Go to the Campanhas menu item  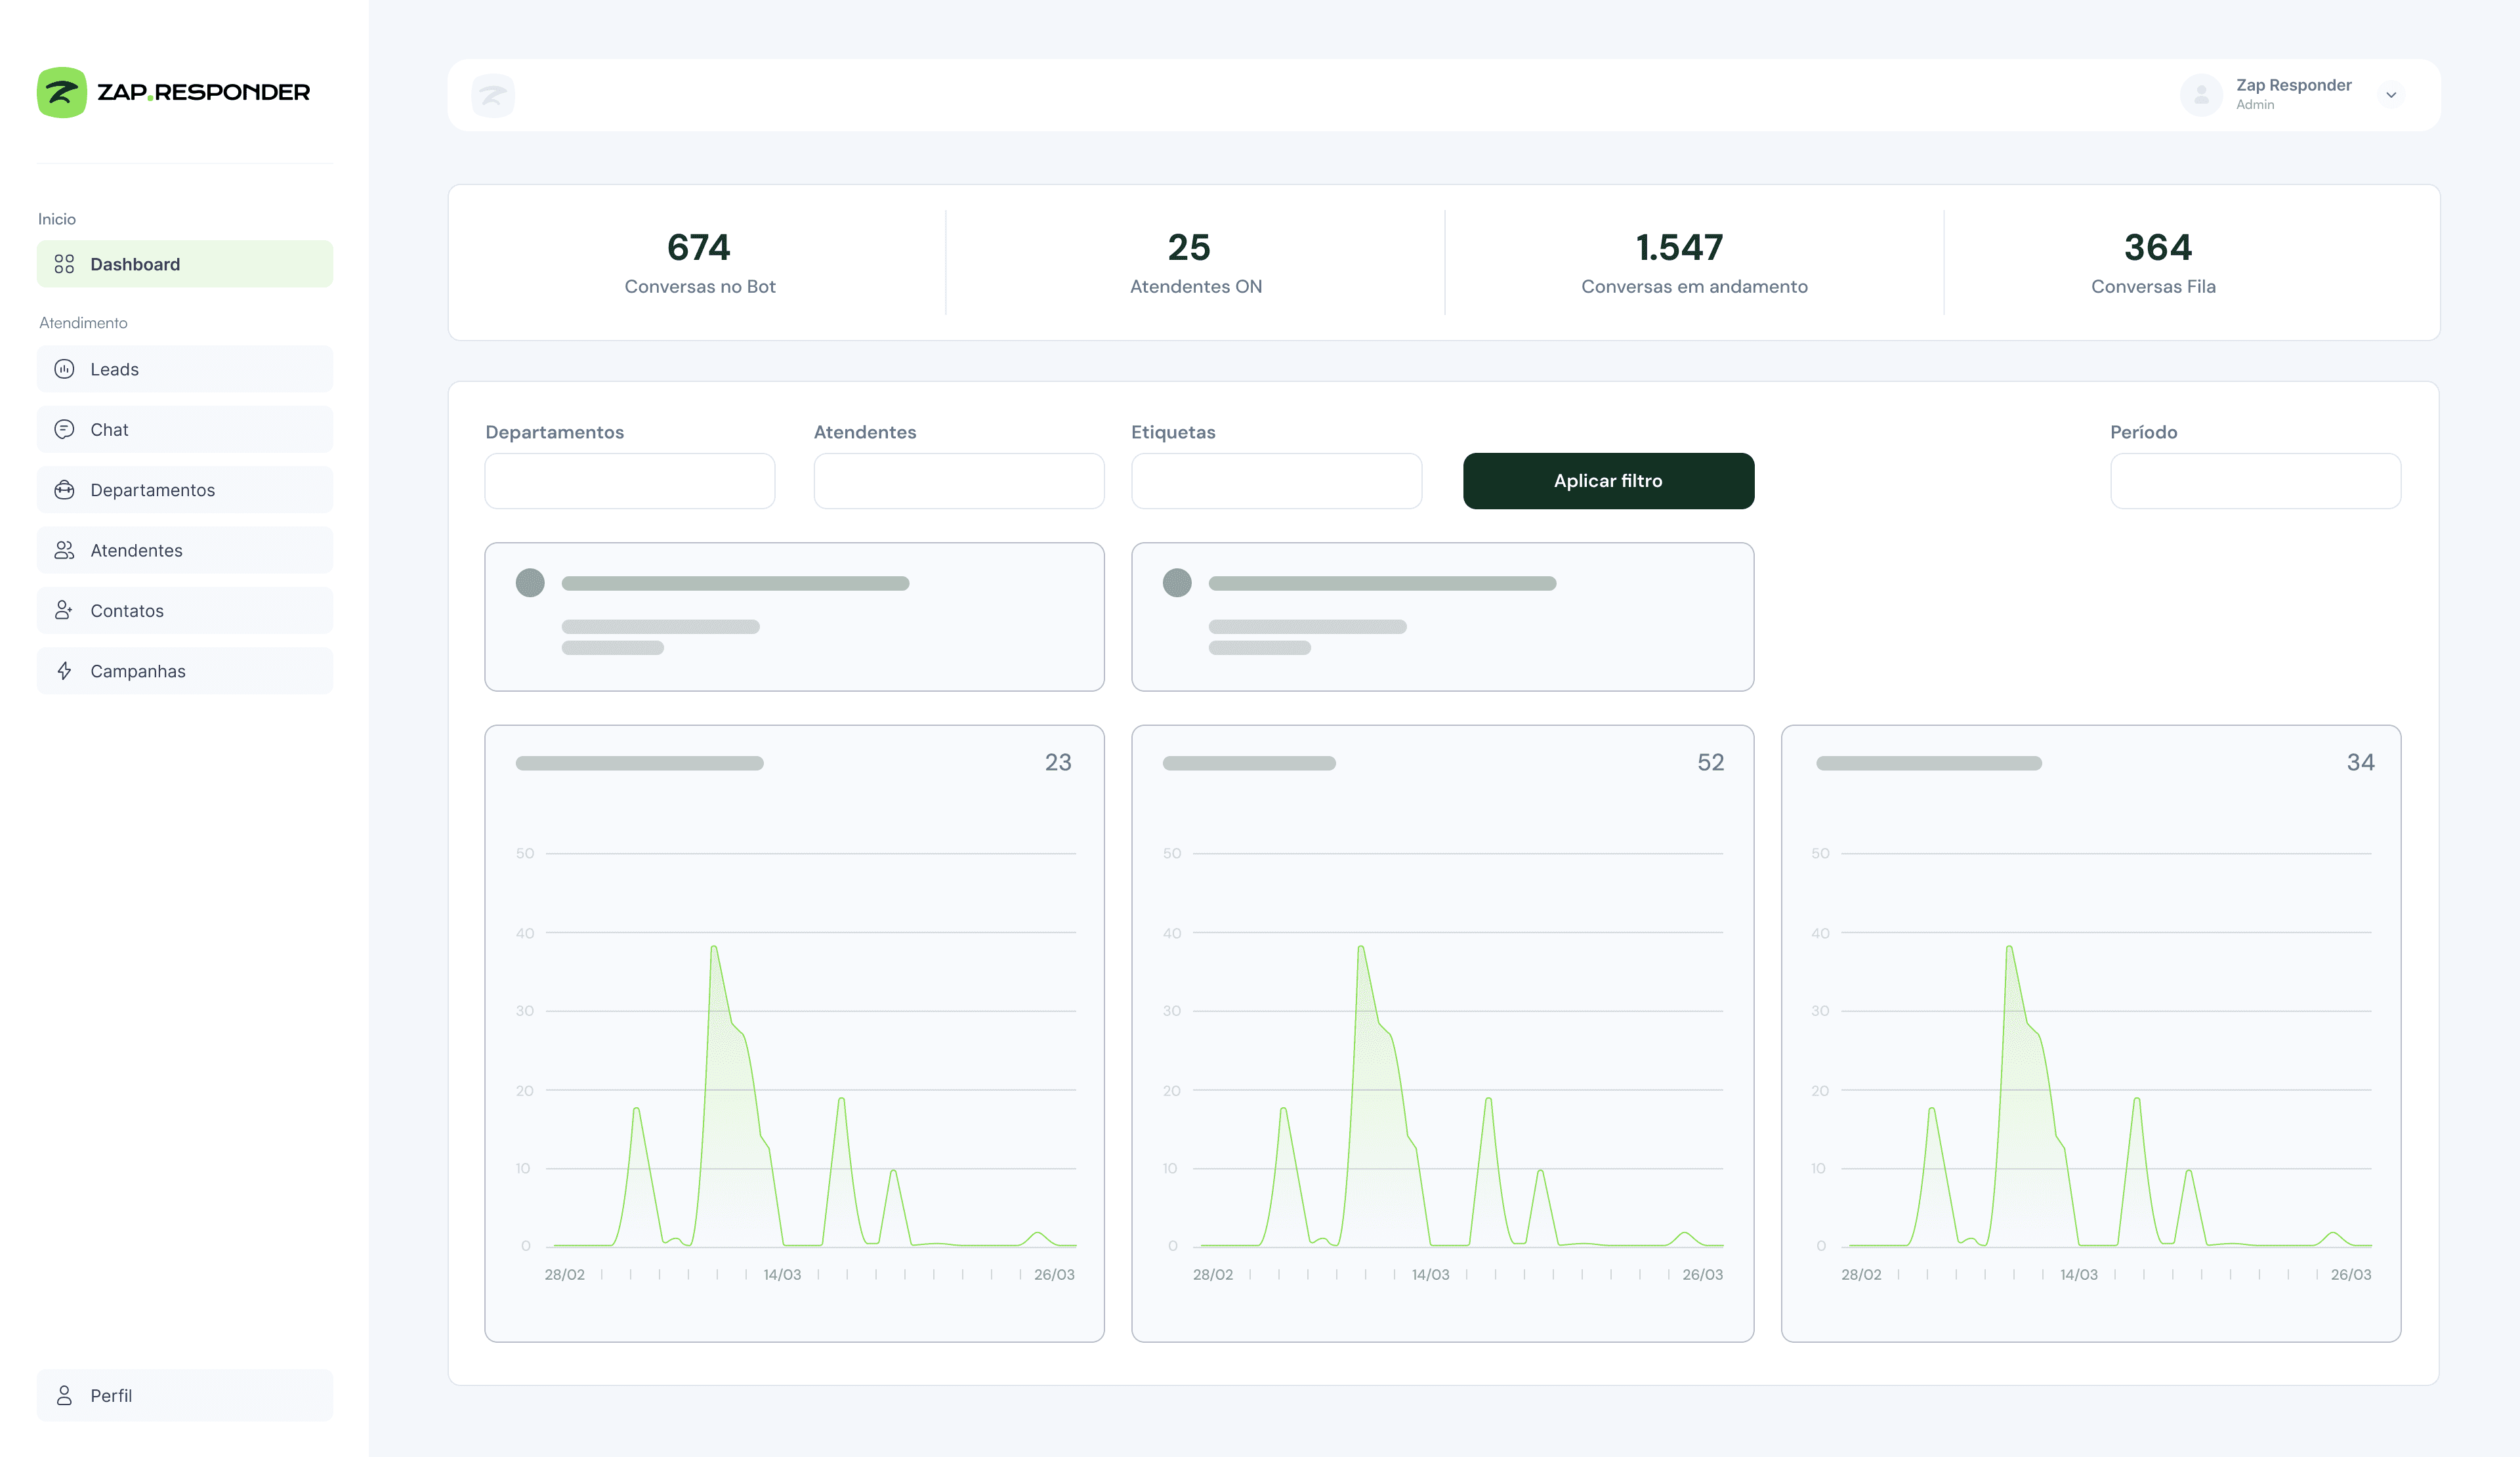(x=185, y=671)
